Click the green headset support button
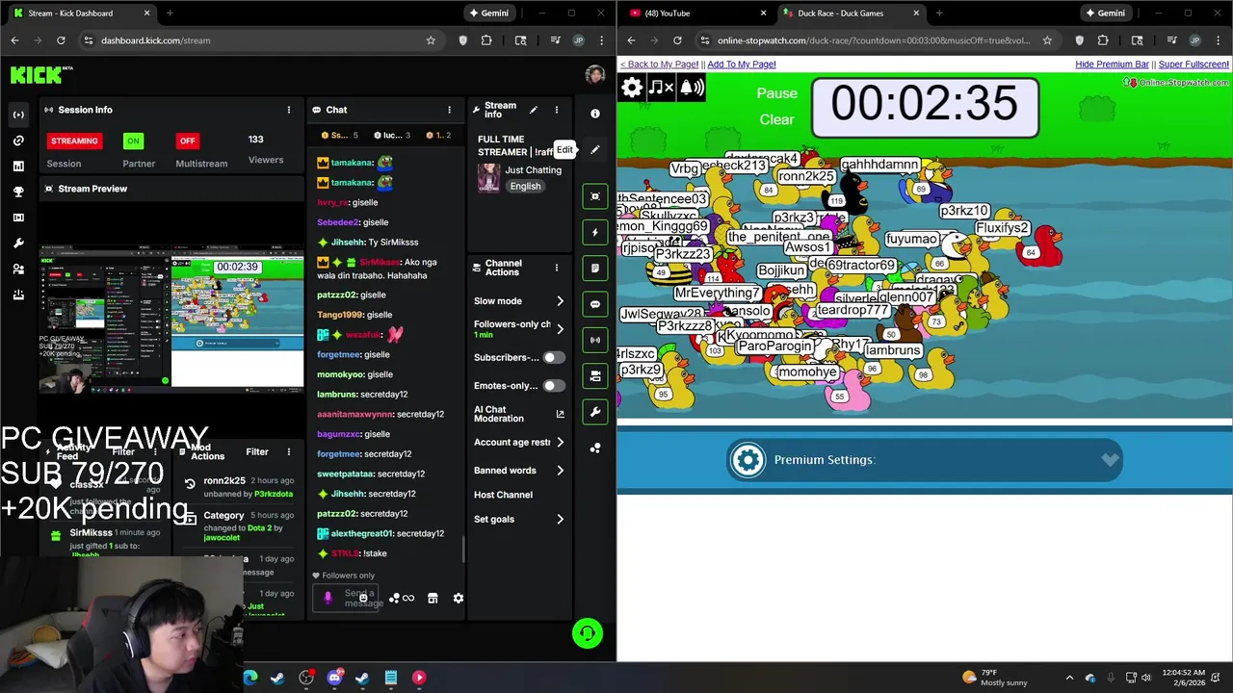Viewport: 1233px width, 693px height. 588,632
